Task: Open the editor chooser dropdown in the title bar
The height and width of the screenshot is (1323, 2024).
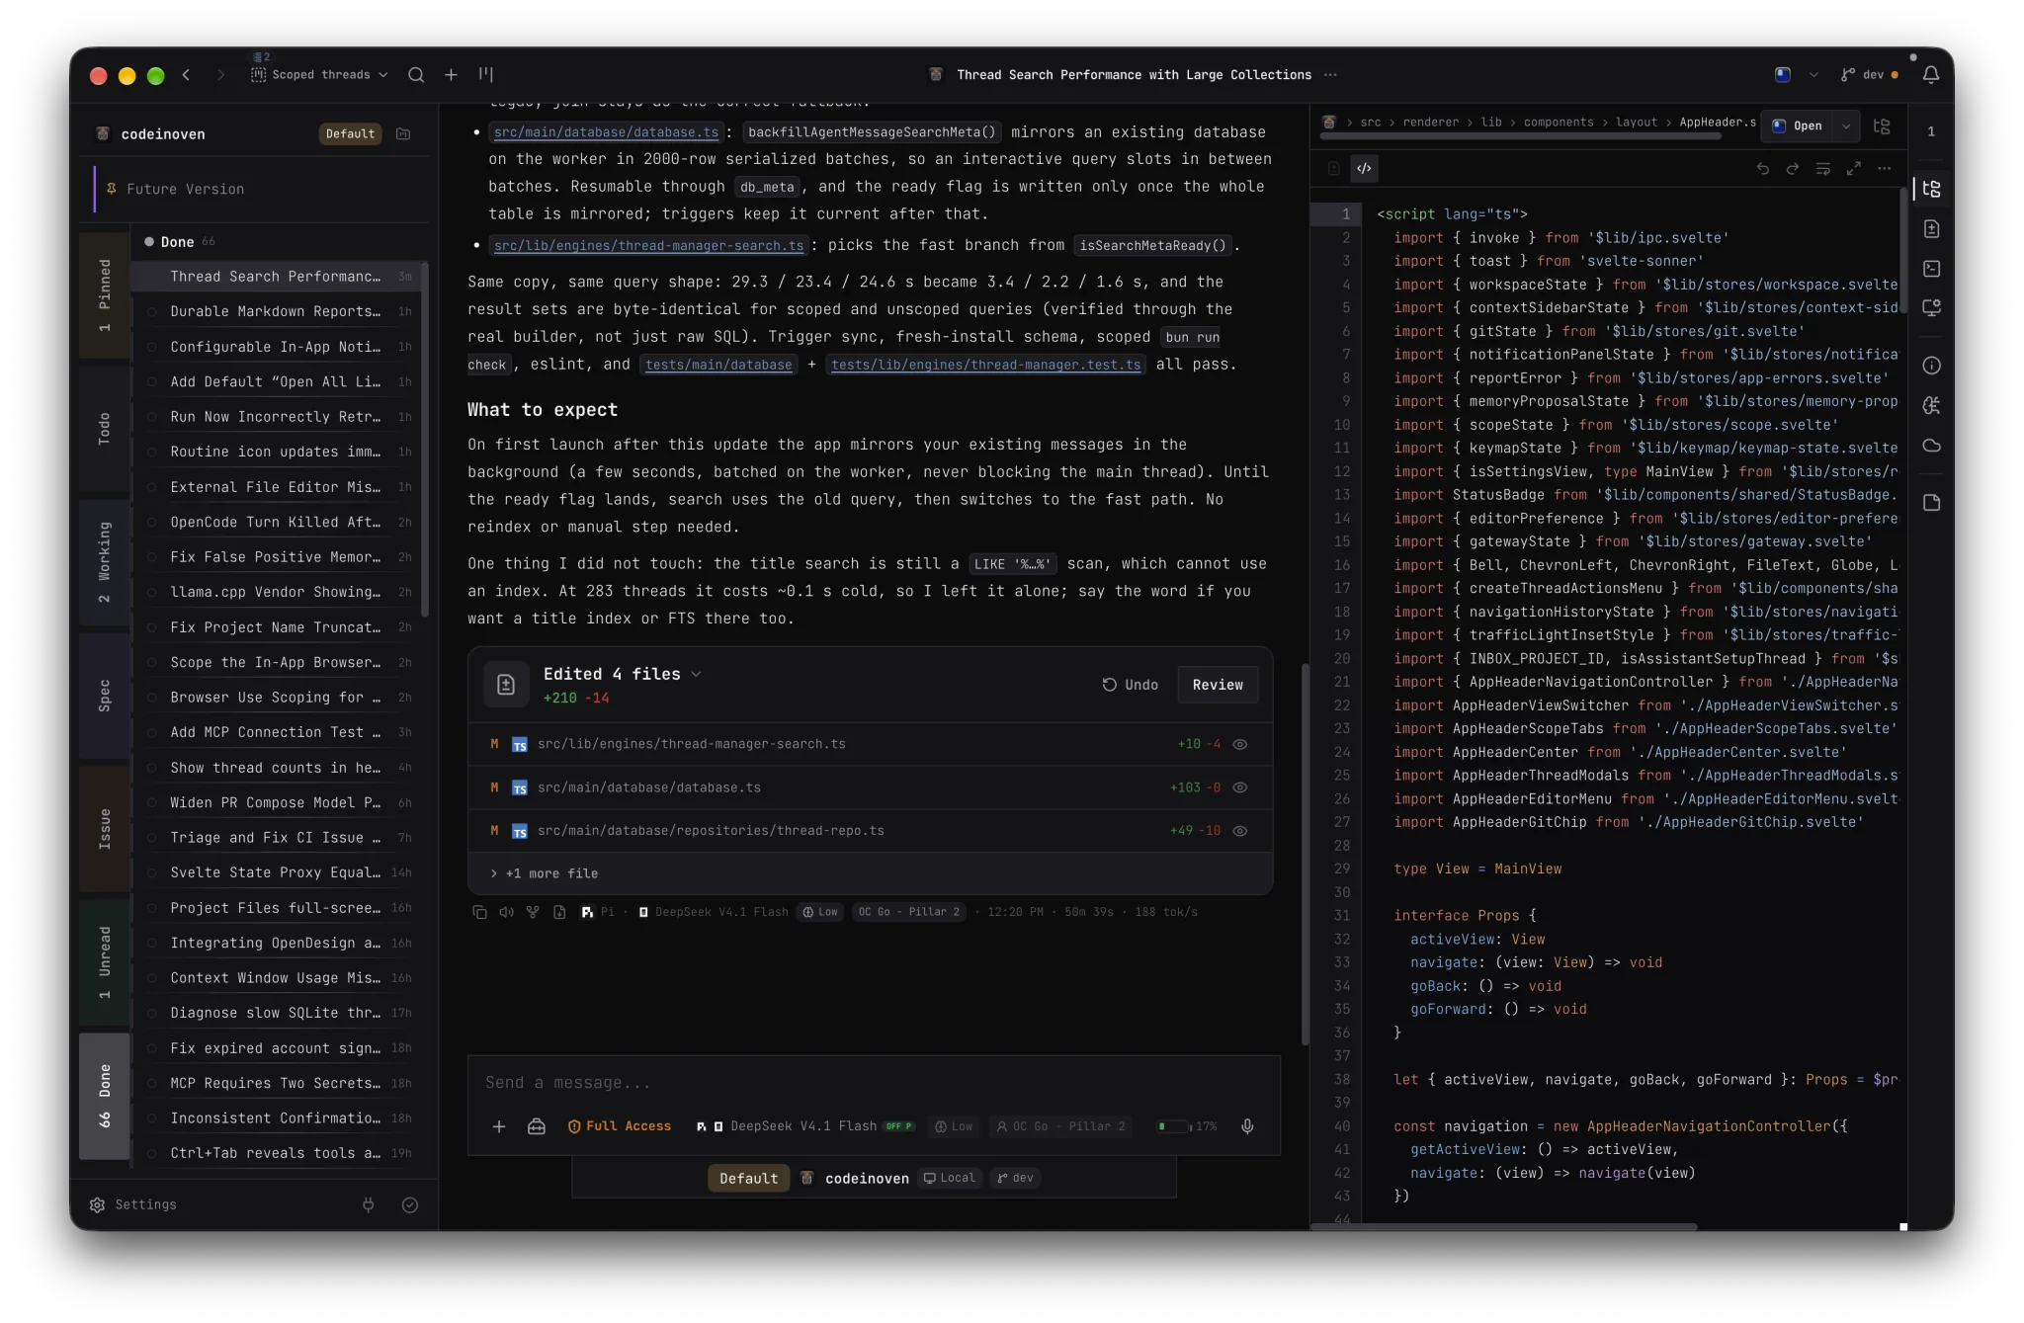Action: pyautogui.click(x=1813, y=75)
